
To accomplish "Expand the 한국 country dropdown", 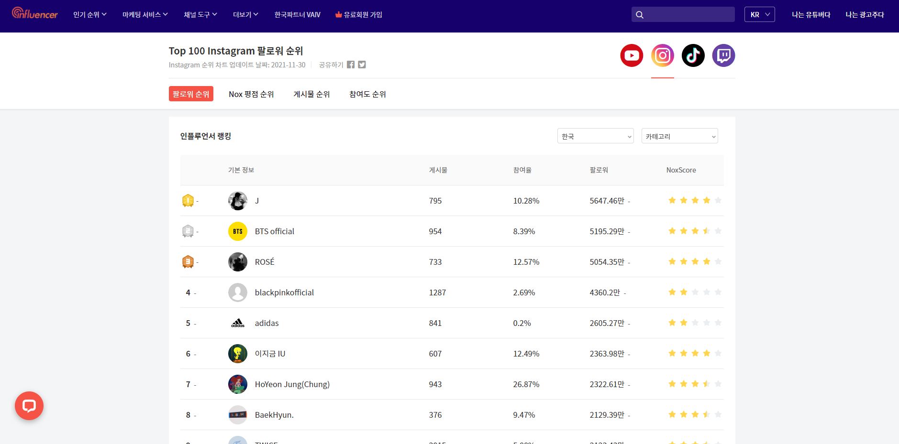I will (595, 136).
